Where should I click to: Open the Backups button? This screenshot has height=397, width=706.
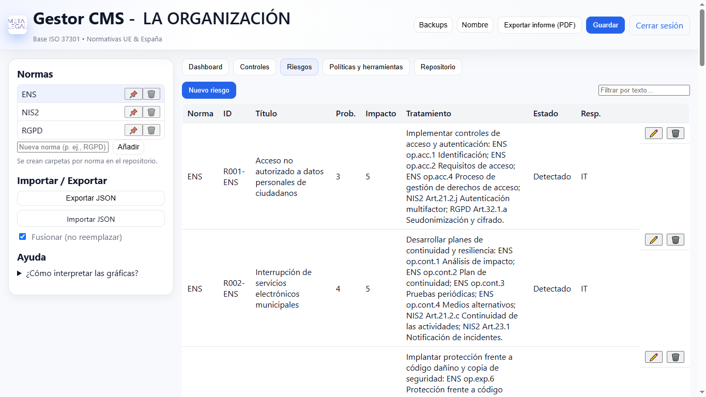click(433, 25)
